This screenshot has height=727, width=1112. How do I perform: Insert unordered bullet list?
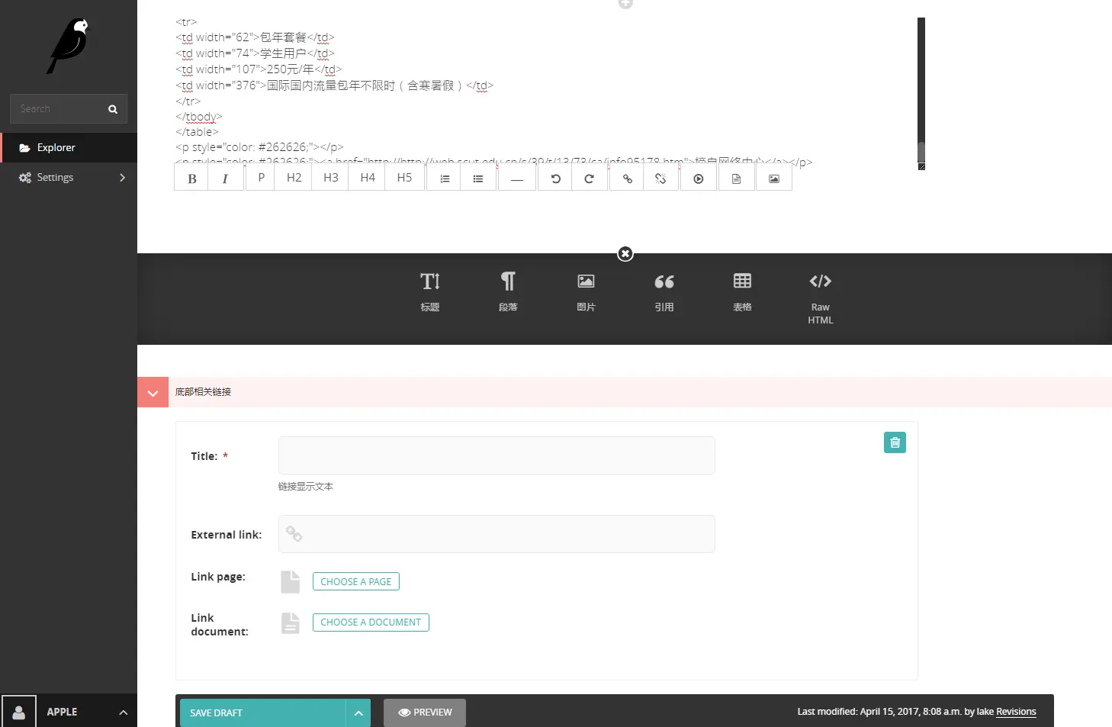coord(478,179)
